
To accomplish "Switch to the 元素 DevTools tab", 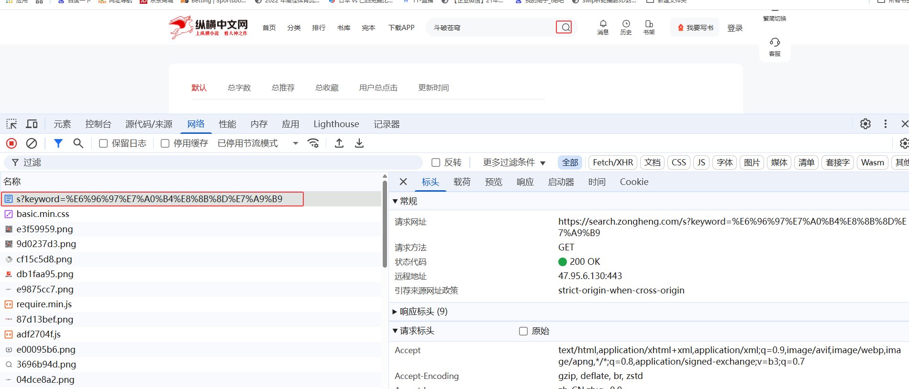I will [x=62, y=124].
